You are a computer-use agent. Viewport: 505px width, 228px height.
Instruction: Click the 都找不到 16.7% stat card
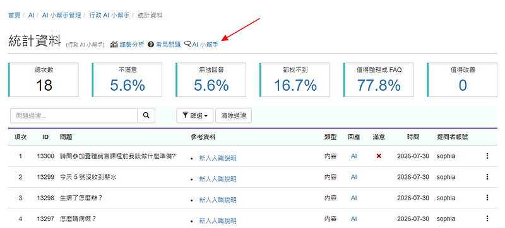click(x=295, y=79)
